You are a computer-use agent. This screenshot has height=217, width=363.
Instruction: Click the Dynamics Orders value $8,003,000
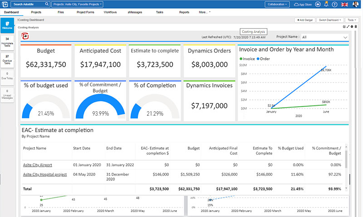(x=210, y=64)
